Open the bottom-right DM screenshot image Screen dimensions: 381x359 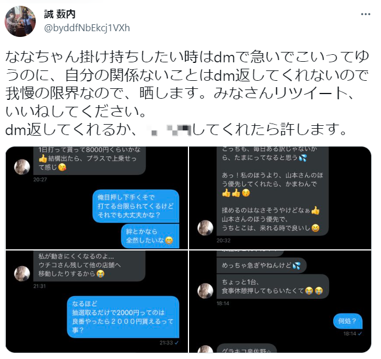click(280, 301)
